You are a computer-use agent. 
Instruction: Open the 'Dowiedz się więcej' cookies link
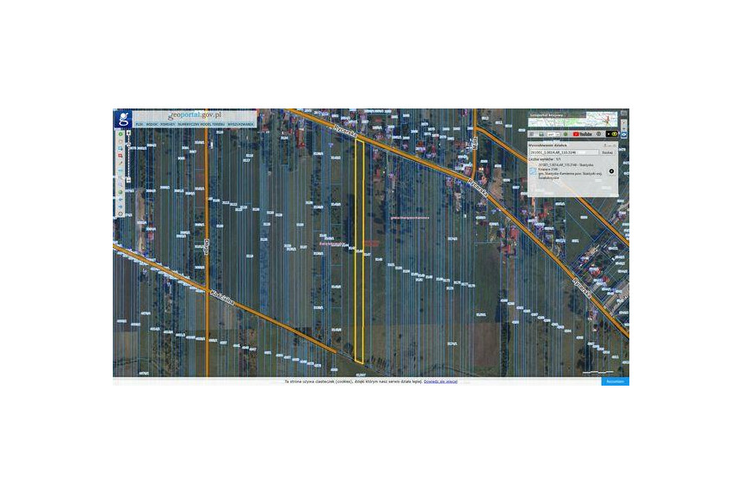pyautogui.click(x=440, y=381)
